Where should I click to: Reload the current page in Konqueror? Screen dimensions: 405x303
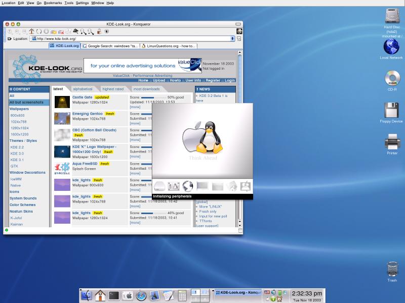(39, 31)
